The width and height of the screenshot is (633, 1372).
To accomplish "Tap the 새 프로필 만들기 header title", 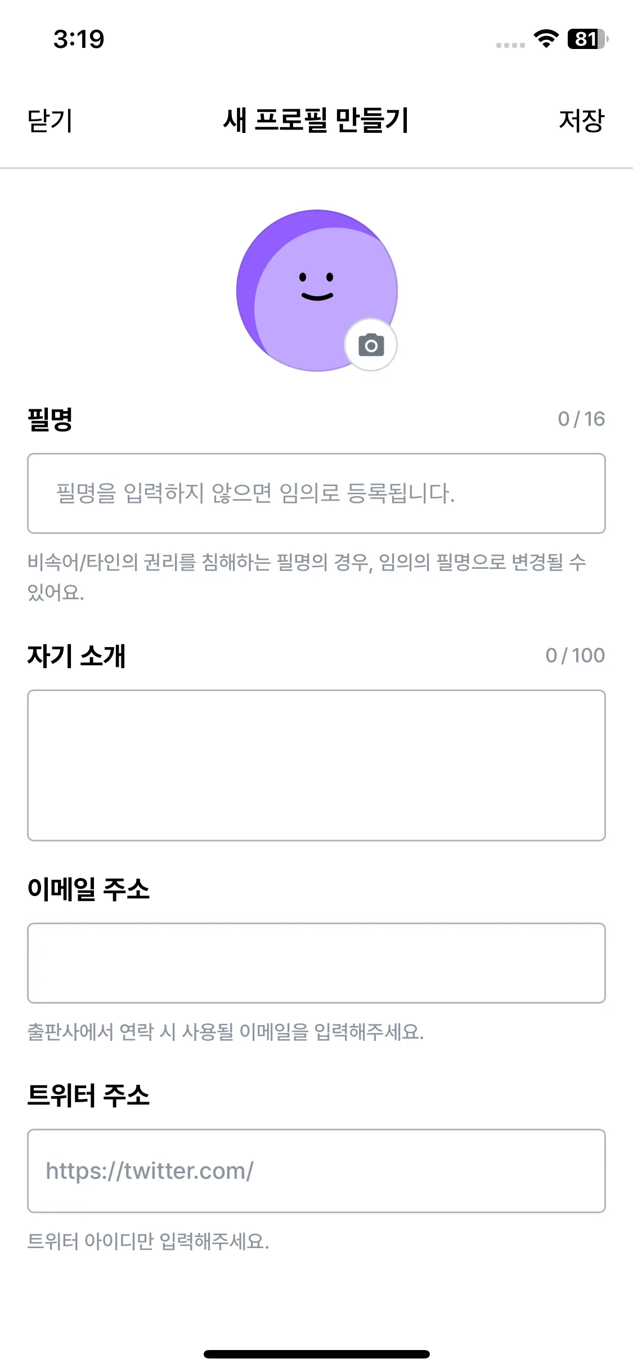I will point(316,121).
